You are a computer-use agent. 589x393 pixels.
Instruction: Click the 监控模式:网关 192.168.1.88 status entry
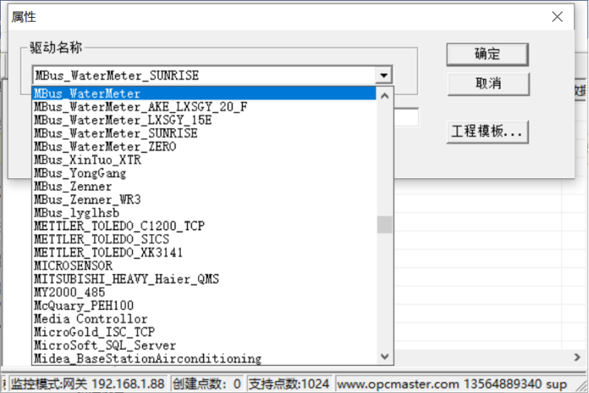pos(87,384)
